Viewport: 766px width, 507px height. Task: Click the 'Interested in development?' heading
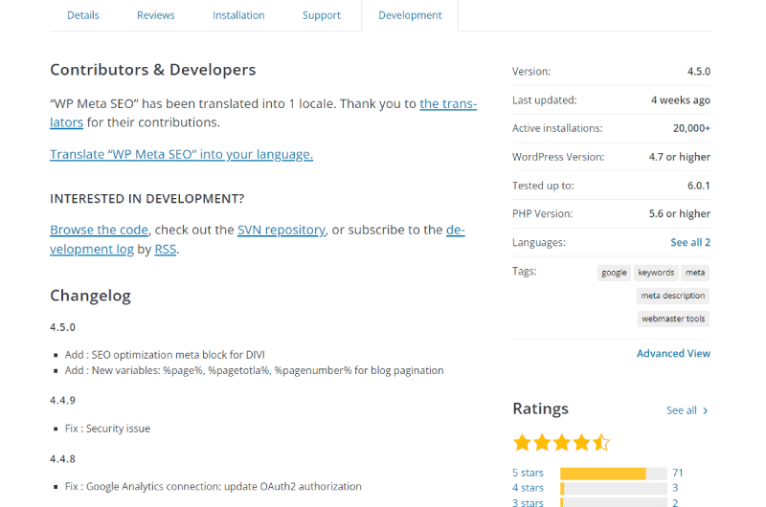pyautogui.click(x=147, y=199)
